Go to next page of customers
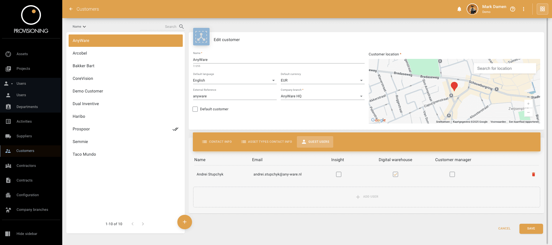Screen dimensions: 552x245 [x=143, y=224]
